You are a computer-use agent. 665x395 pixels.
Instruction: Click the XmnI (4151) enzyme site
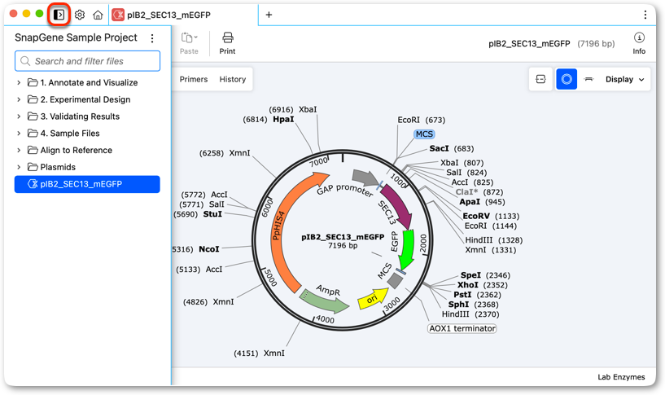click(259, 353)
